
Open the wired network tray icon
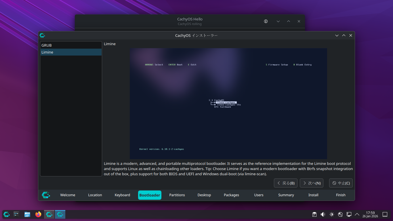tap(349, 214)
